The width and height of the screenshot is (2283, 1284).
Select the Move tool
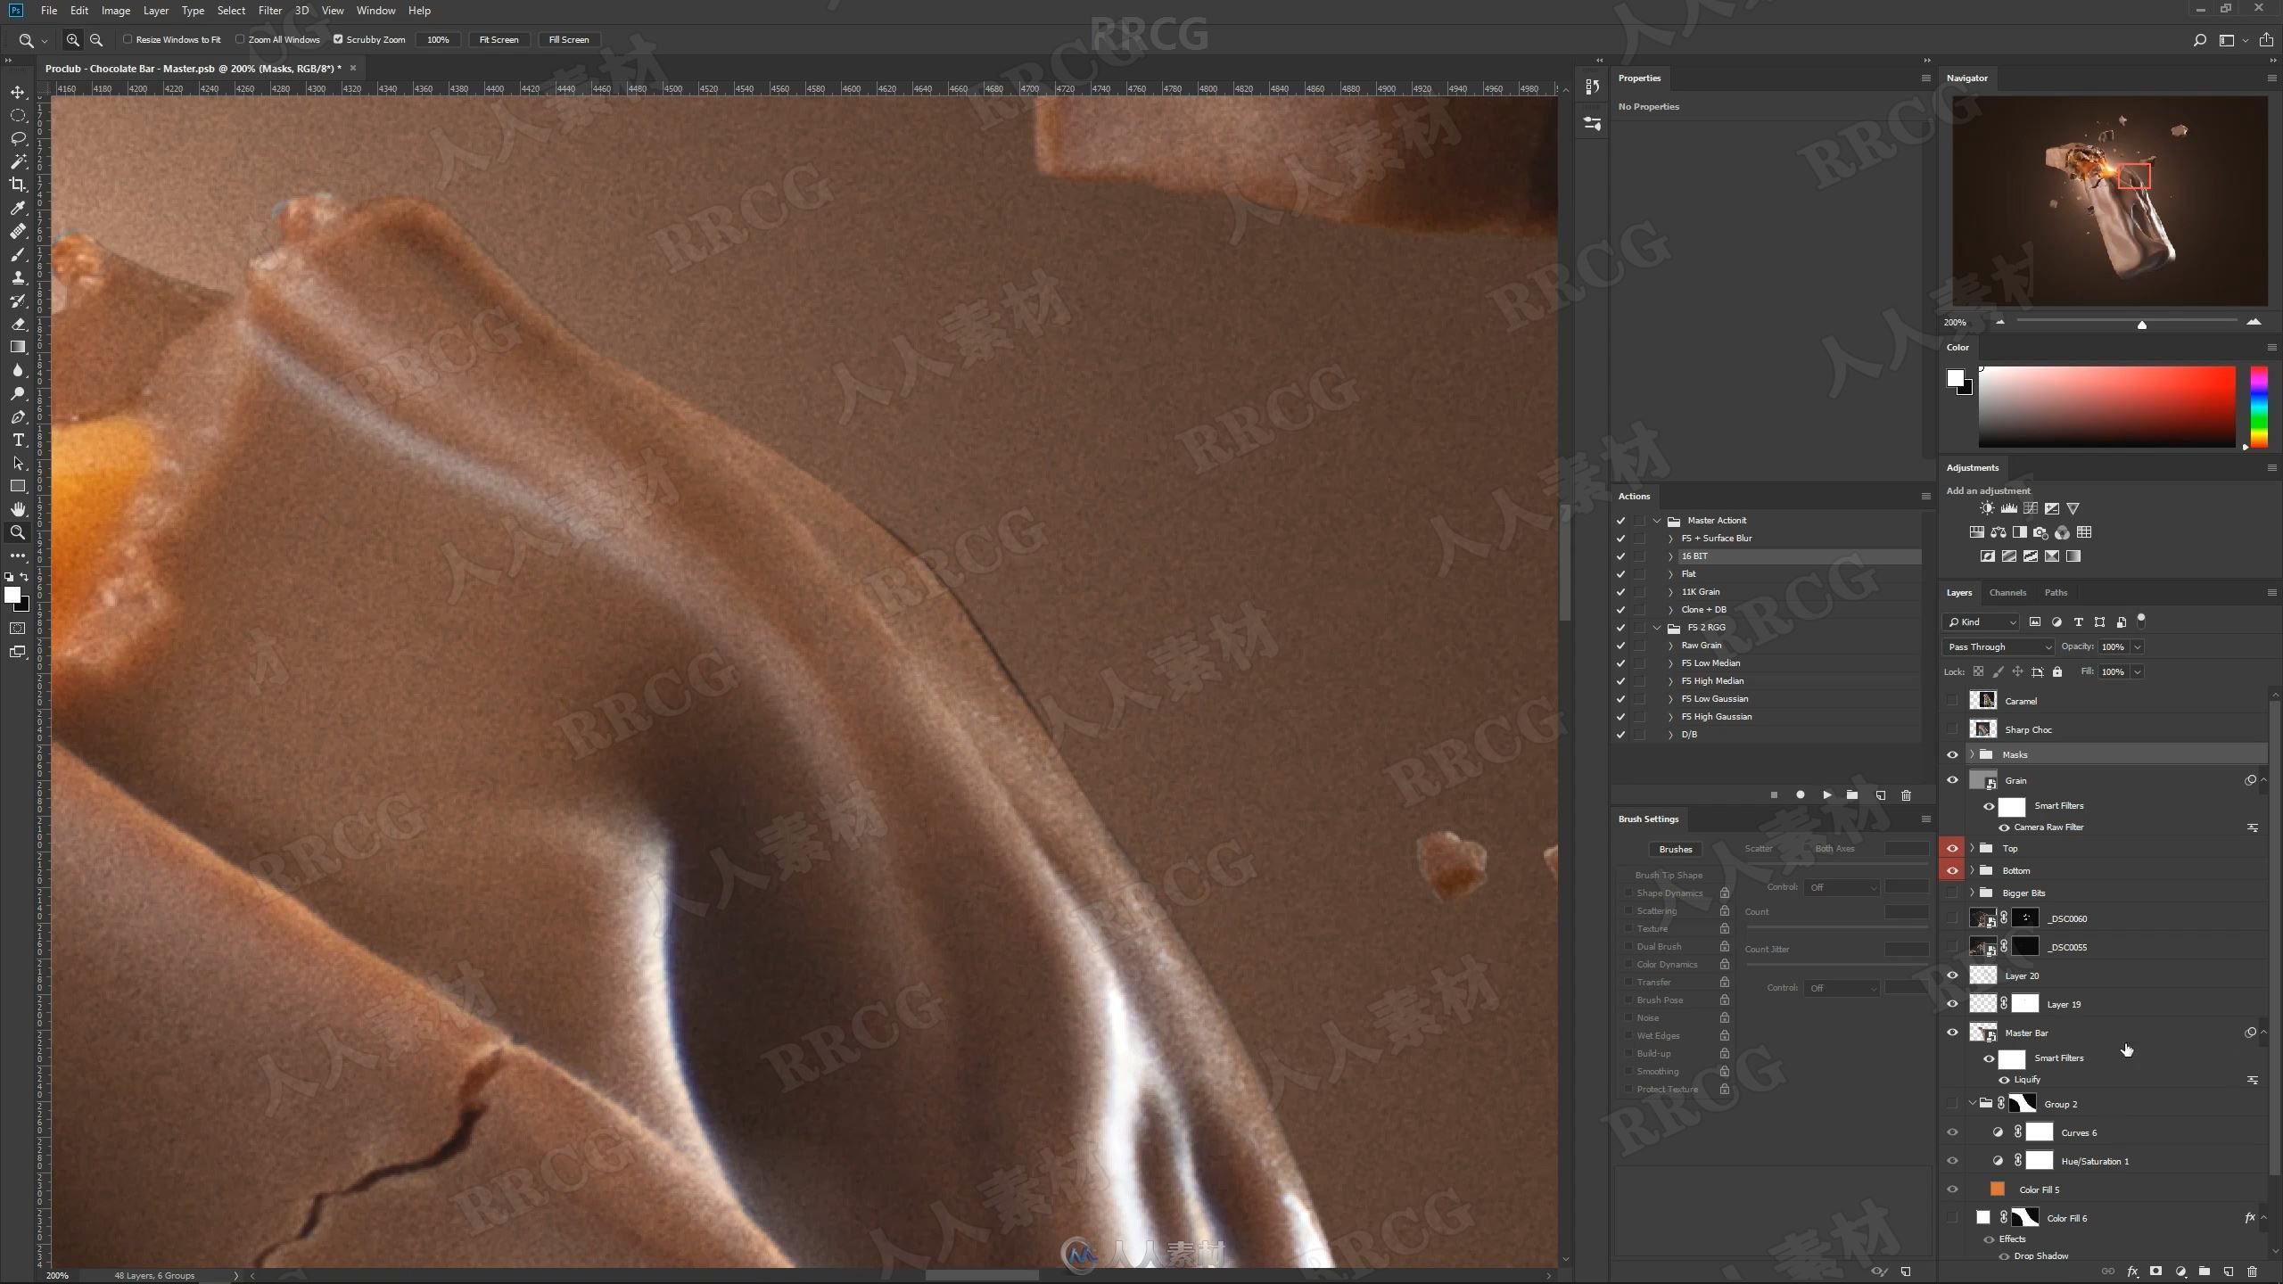(x=18, y=92)
